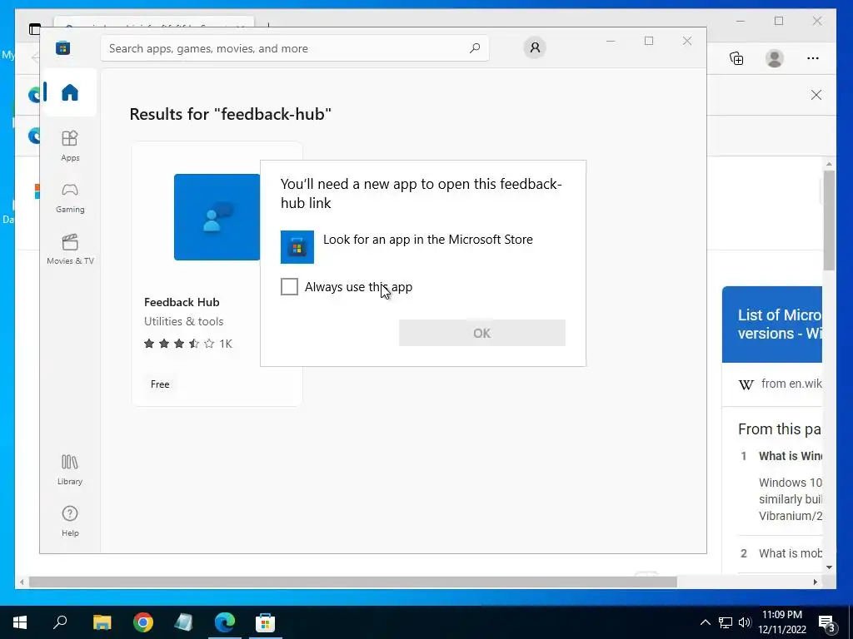This screenshot has height=639, width=853.
Task: Open taskbar Search magnifier
Action: point(60,622)
